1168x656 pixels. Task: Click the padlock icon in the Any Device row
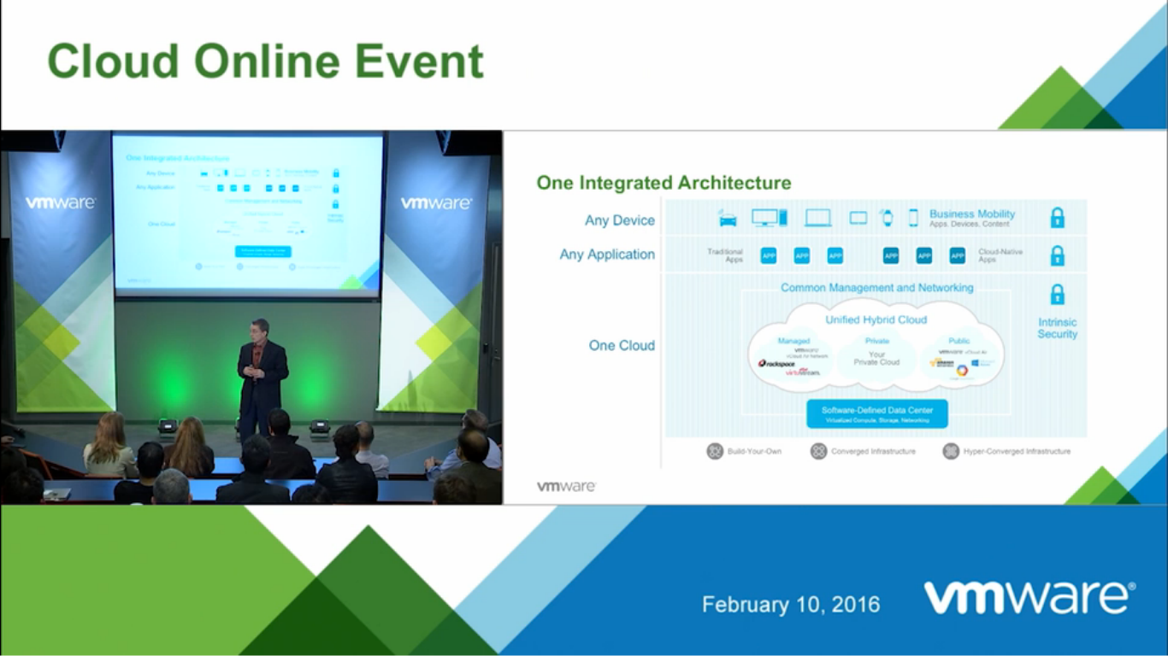pyautogui.click(x=1058, y=218)
